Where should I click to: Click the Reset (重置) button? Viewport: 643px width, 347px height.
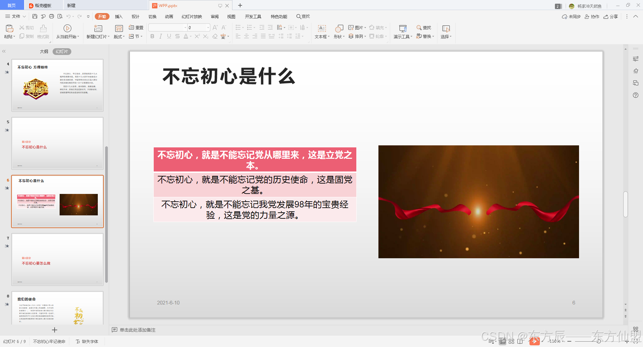(x=136, y=27)
